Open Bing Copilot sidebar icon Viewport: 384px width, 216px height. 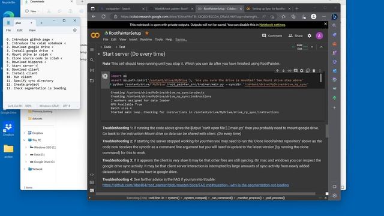pyautogui.click(x=334, y=16)
